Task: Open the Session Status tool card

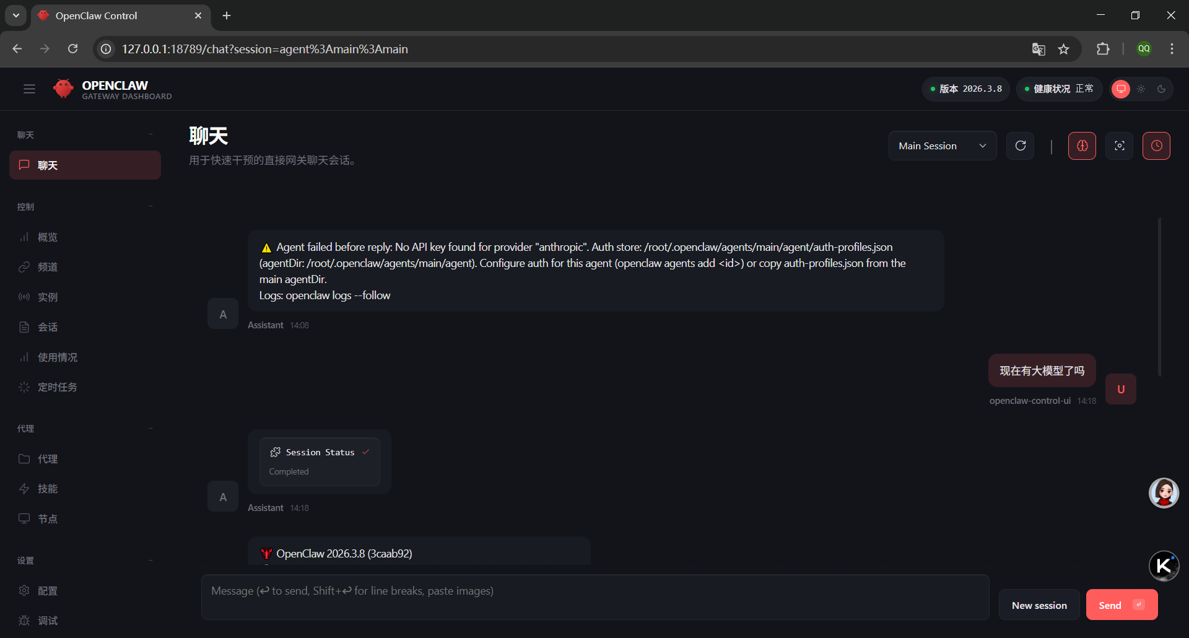Action: pos(320,461)
